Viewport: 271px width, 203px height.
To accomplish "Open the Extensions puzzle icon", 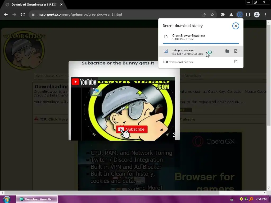I will (223, 15).
